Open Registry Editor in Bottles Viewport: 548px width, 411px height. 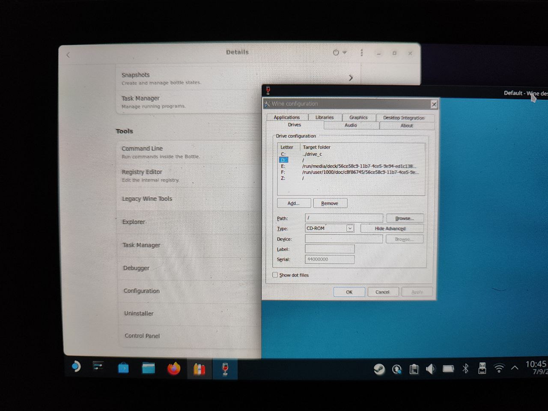click(x=188, y=176)
